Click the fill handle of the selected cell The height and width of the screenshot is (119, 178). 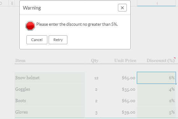click(x=176, y=84)
